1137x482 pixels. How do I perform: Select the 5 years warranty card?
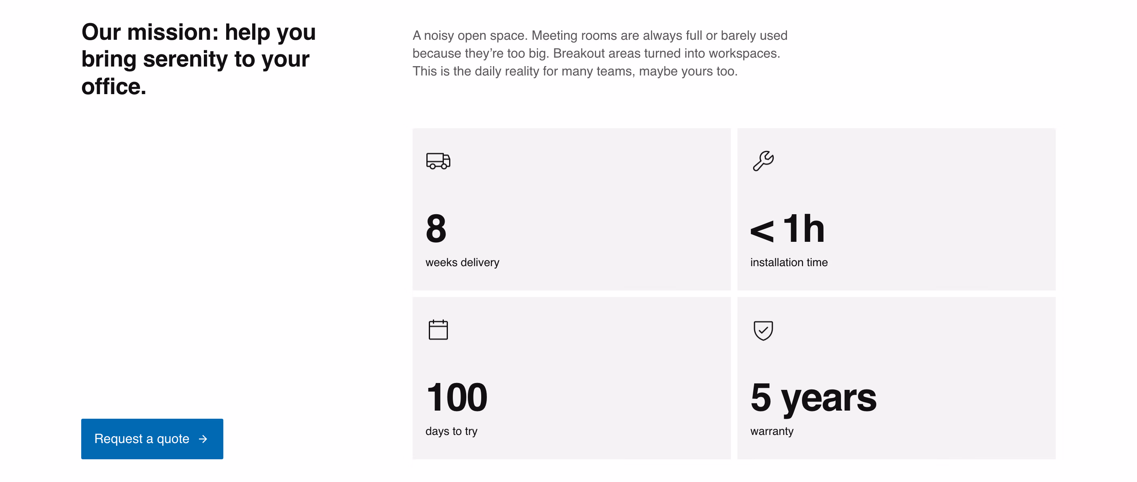tap(897, 378)
